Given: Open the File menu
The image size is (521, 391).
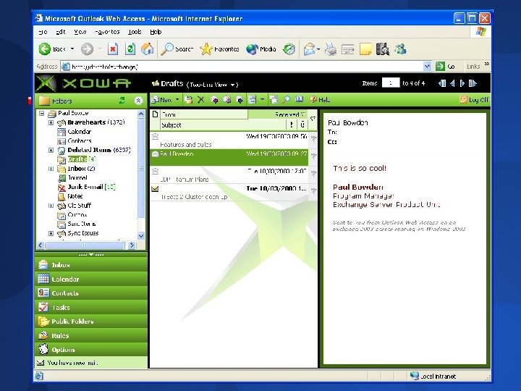Looking at the screenshot, I should 43,32.
